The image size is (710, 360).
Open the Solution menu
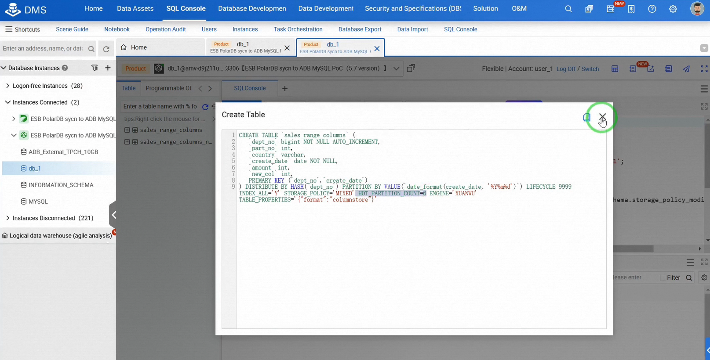485,9
